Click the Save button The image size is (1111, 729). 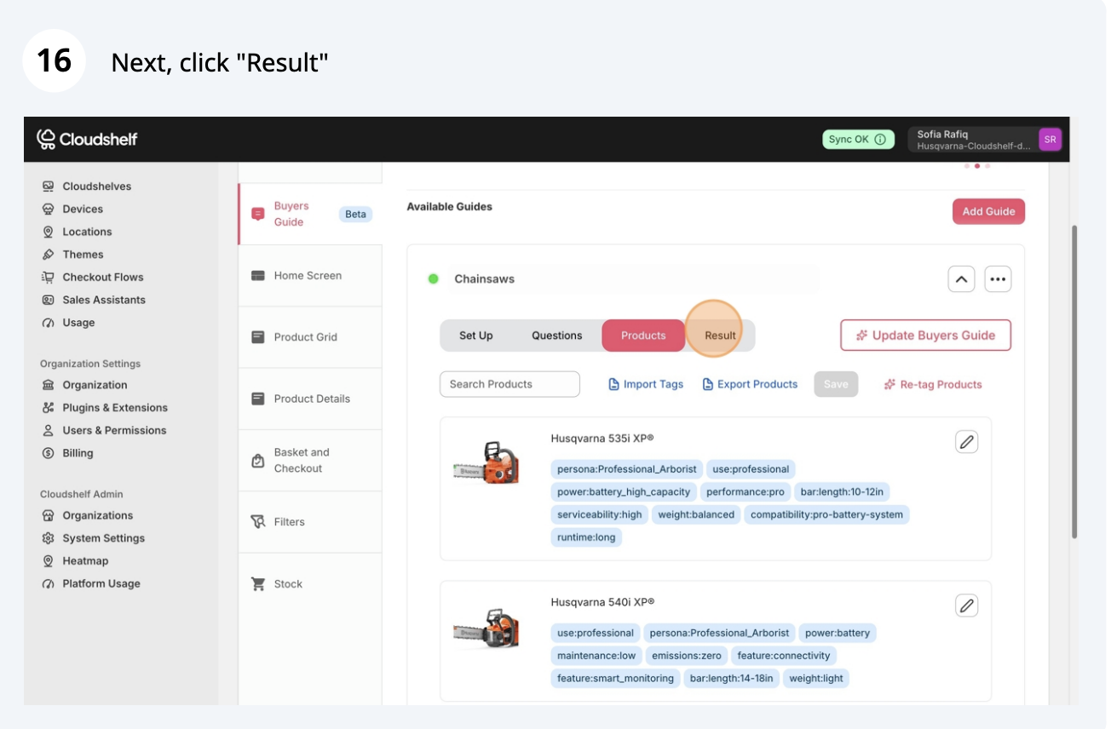point(836,384)
